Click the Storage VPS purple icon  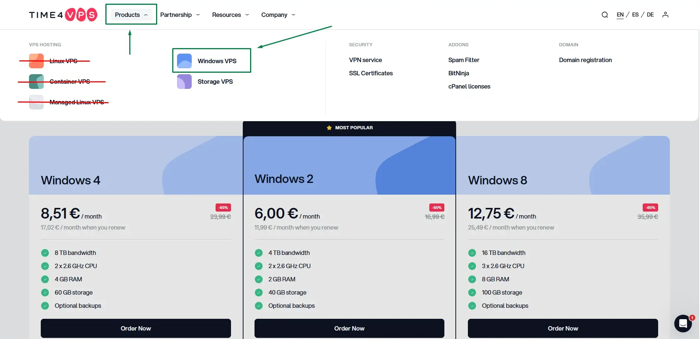[184, 82]
